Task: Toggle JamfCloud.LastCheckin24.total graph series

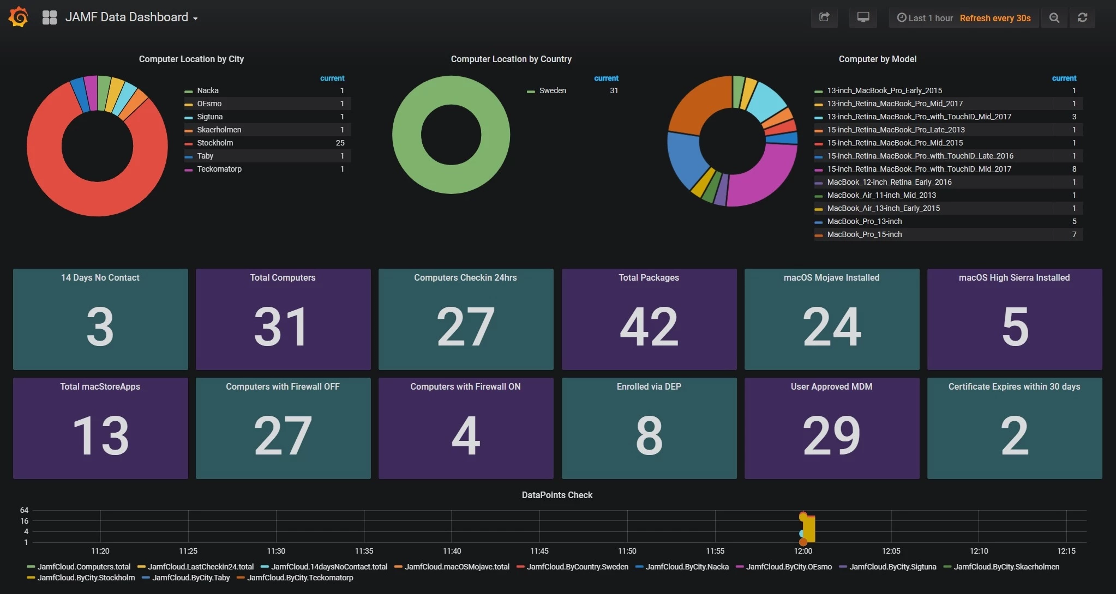Action: [201, 567]
